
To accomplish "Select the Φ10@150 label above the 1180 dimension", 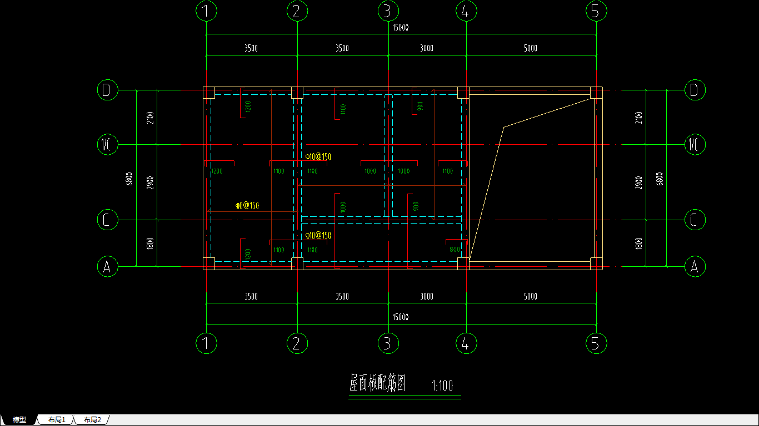I will (x=318, y=236).
